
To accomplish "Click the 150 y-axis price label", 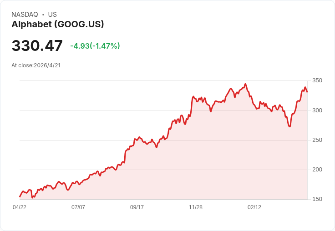I will point(317,199).
